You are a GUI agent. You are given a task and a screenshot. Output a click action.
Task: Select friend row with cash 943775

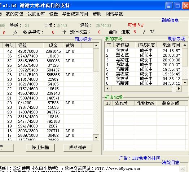pos(47,112)
